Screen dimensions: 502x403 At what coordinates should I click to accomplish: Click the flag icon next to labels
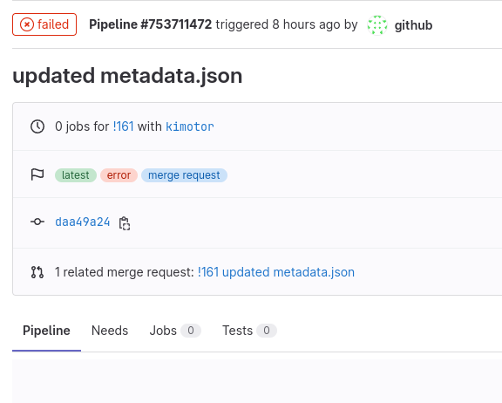point(37,174)
